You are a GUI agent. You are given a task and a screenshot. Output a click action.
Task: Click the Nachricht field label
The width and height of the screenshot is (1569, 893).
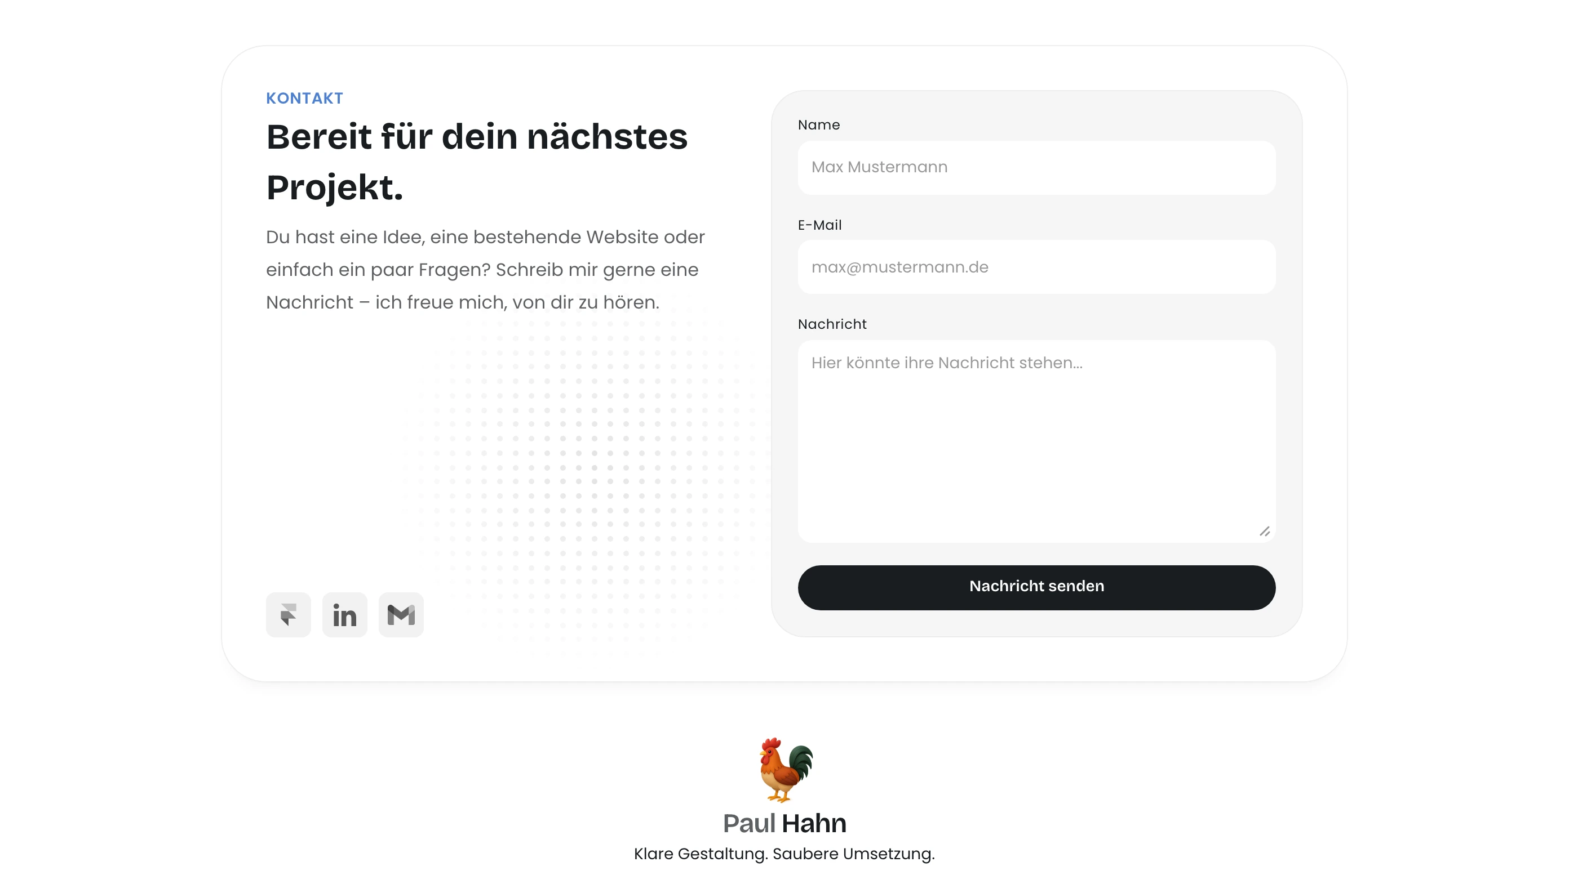pos(832,324)
